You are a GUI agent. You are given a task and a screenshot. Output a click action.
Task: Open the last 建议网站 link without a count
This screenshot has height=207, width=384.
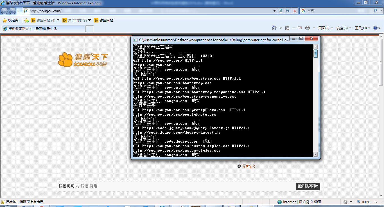[103, 20]
